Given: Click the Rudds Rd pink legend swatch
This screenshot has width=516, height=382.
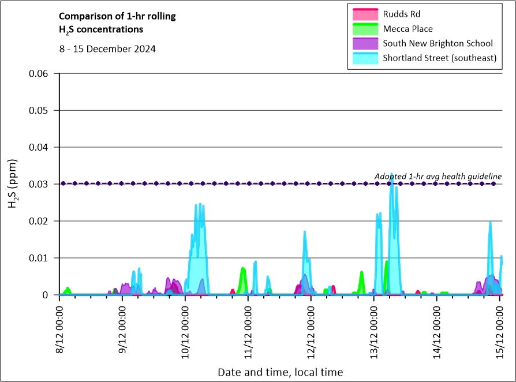Looking at the screenshot, I should click(364, 14).
